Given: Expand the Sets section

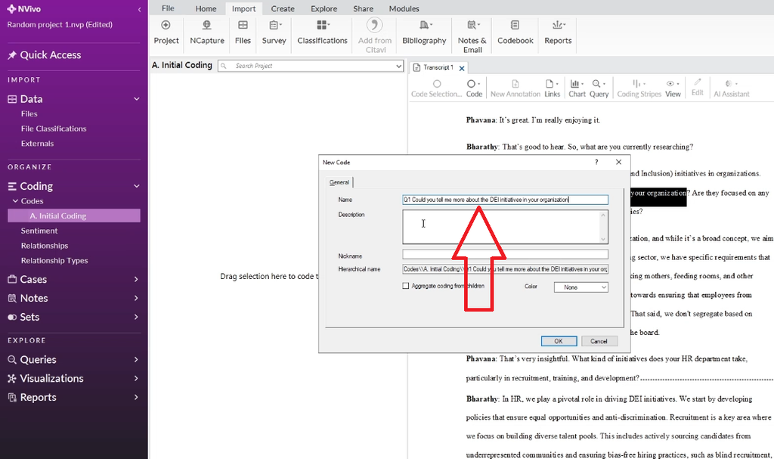Looking at the screenshot, I should [x=136, y=317].
